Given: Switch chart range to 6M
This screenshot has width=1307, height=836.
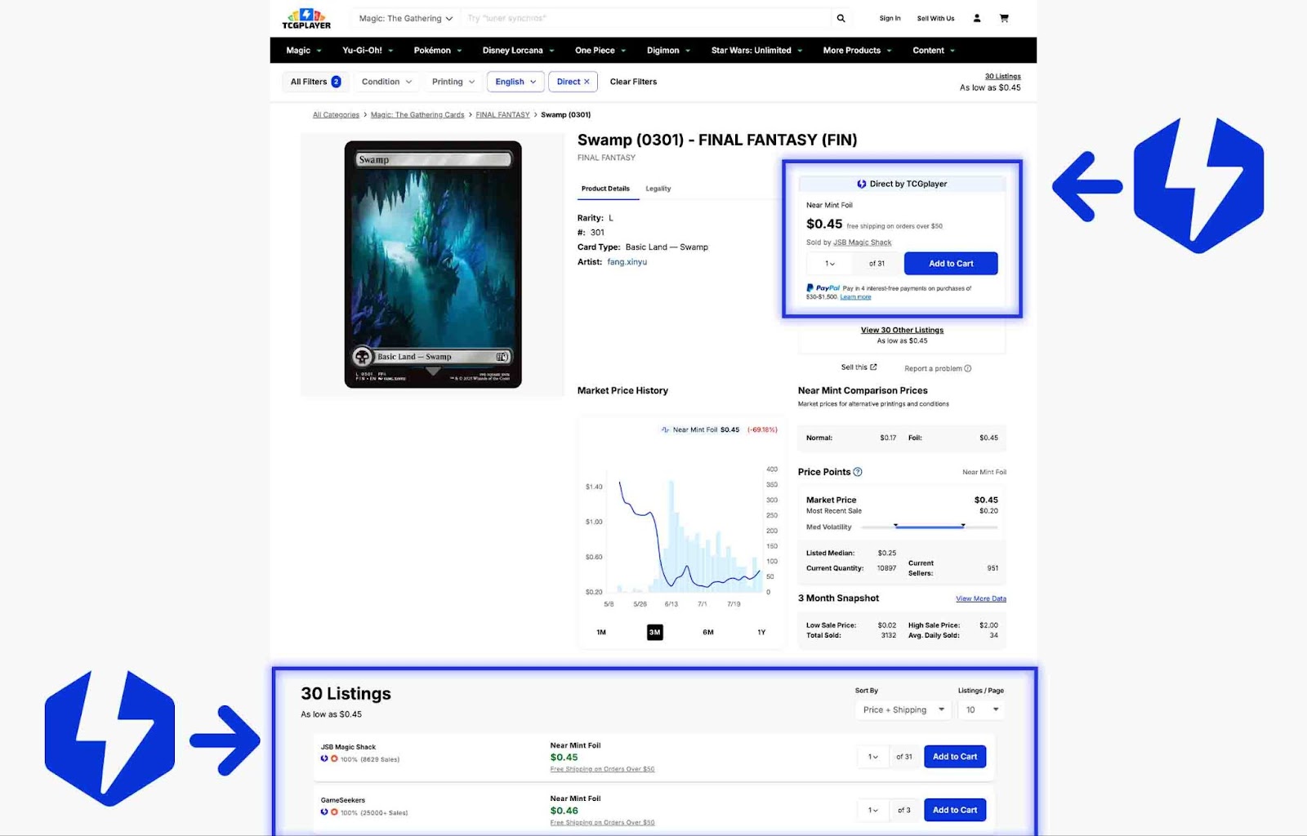Looking at the screenshot, I should pyautogui.click(x=708, y=632).
